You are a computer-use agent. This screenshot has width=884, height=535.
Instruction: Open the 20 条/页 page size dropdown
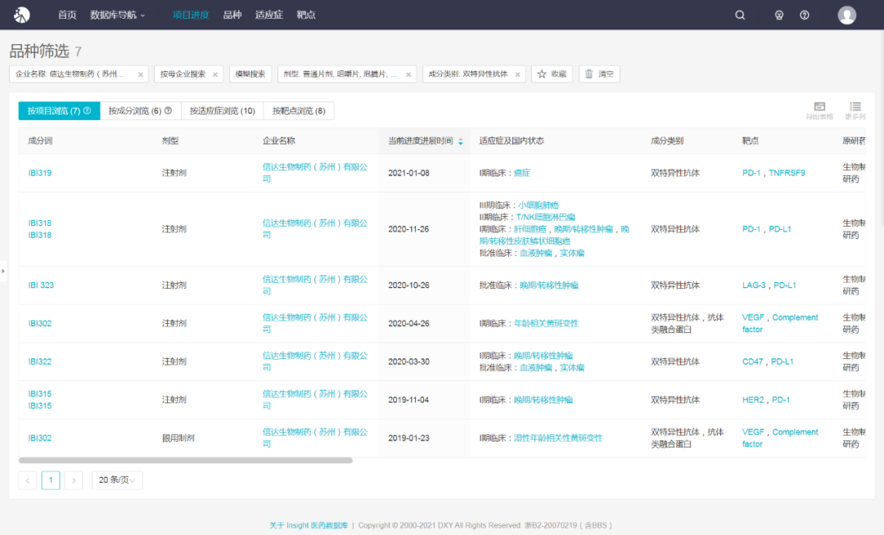click(117, 480)
